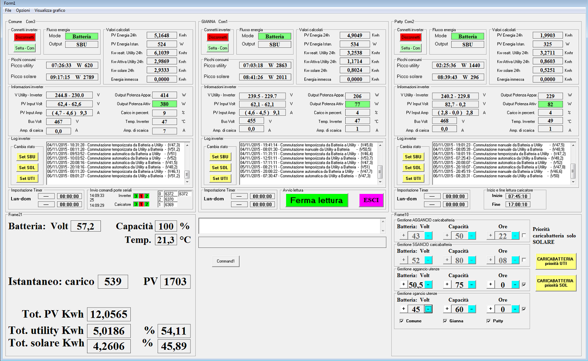
Task: Open the Visualizza grafico menu
Action: pos(50,10)
